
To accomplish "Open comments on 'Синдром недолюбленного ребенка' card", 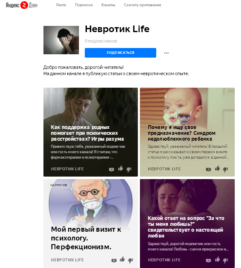I will click(208, 169).
